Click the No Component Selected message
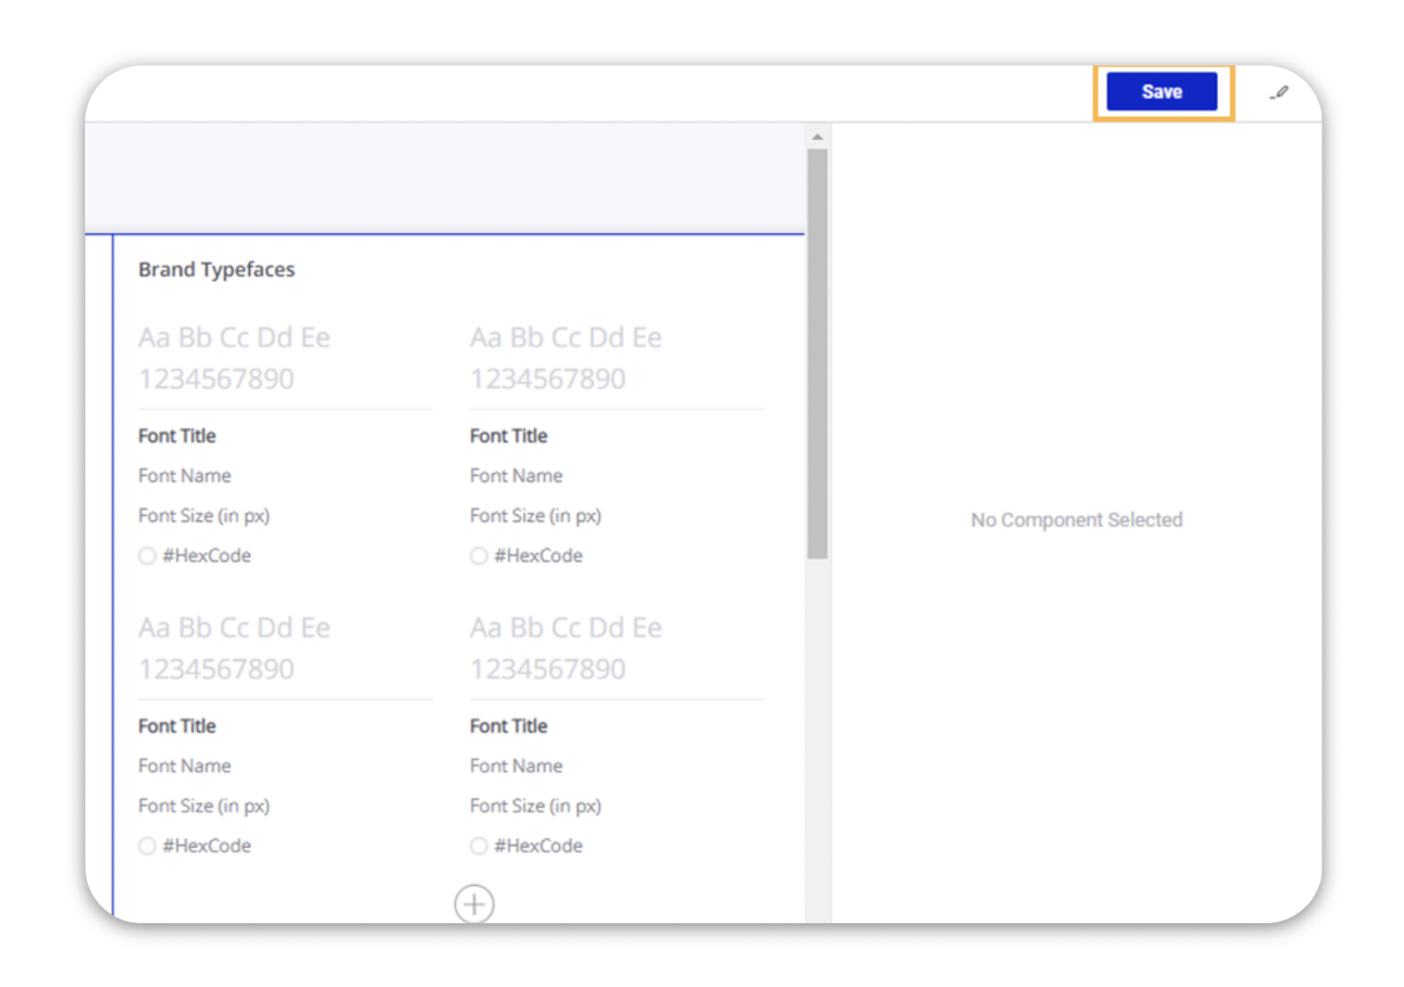1404x987 pixels. (1076, 520)
